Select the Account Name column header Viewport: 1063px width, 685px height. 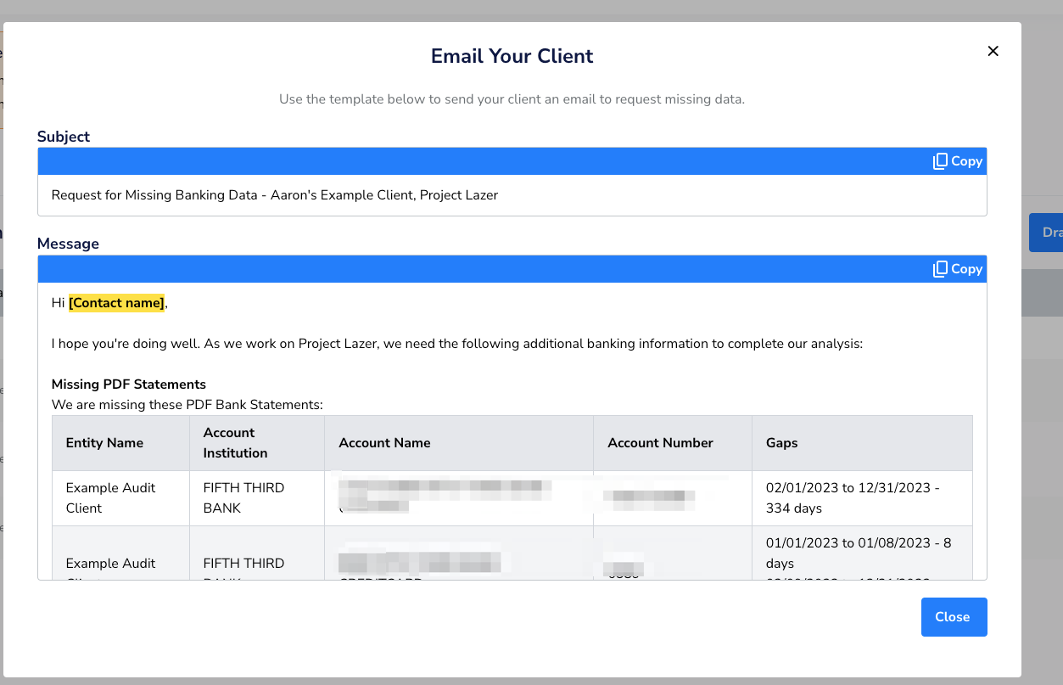(x=459, y=443)
